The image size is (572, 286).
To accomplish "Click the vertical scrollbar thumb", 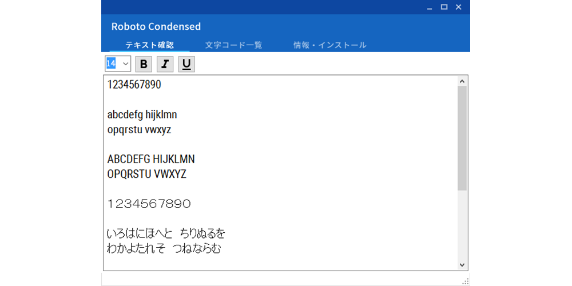I will point(462,138).
